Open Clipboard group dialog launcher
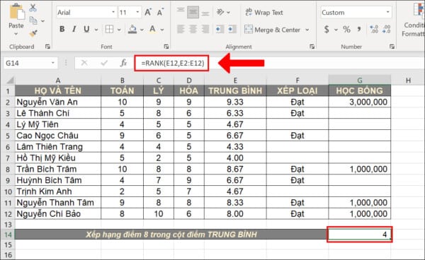The height and width of the screenshot is (260, 425). pos(47,47)
